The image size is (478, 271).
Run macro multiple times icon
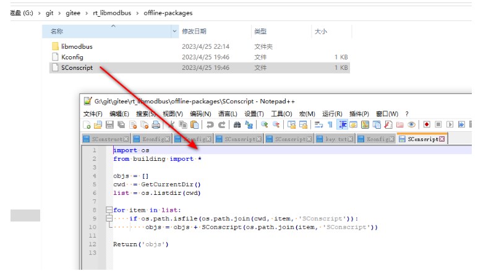pyautogui.click(x=461, y=125)
